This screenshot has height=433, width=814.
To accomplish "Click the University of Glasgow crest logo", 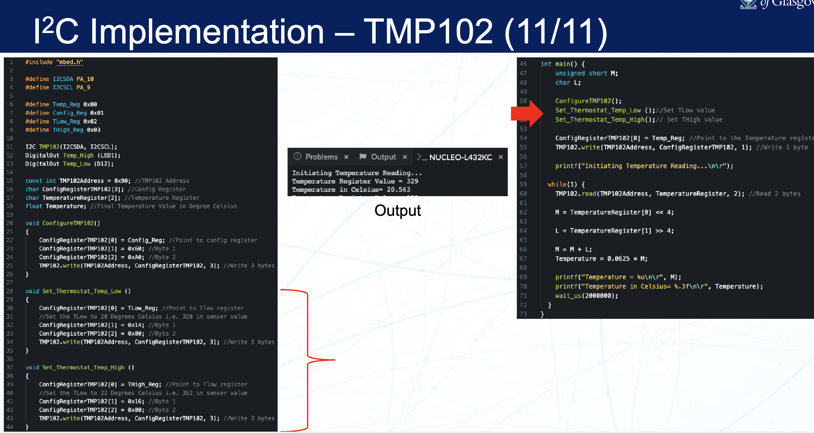I will coord(748,4).
